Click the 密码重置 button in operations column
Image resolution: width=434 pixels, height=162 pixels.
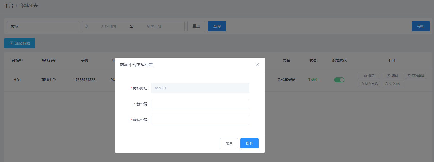[x=415, y=76]
